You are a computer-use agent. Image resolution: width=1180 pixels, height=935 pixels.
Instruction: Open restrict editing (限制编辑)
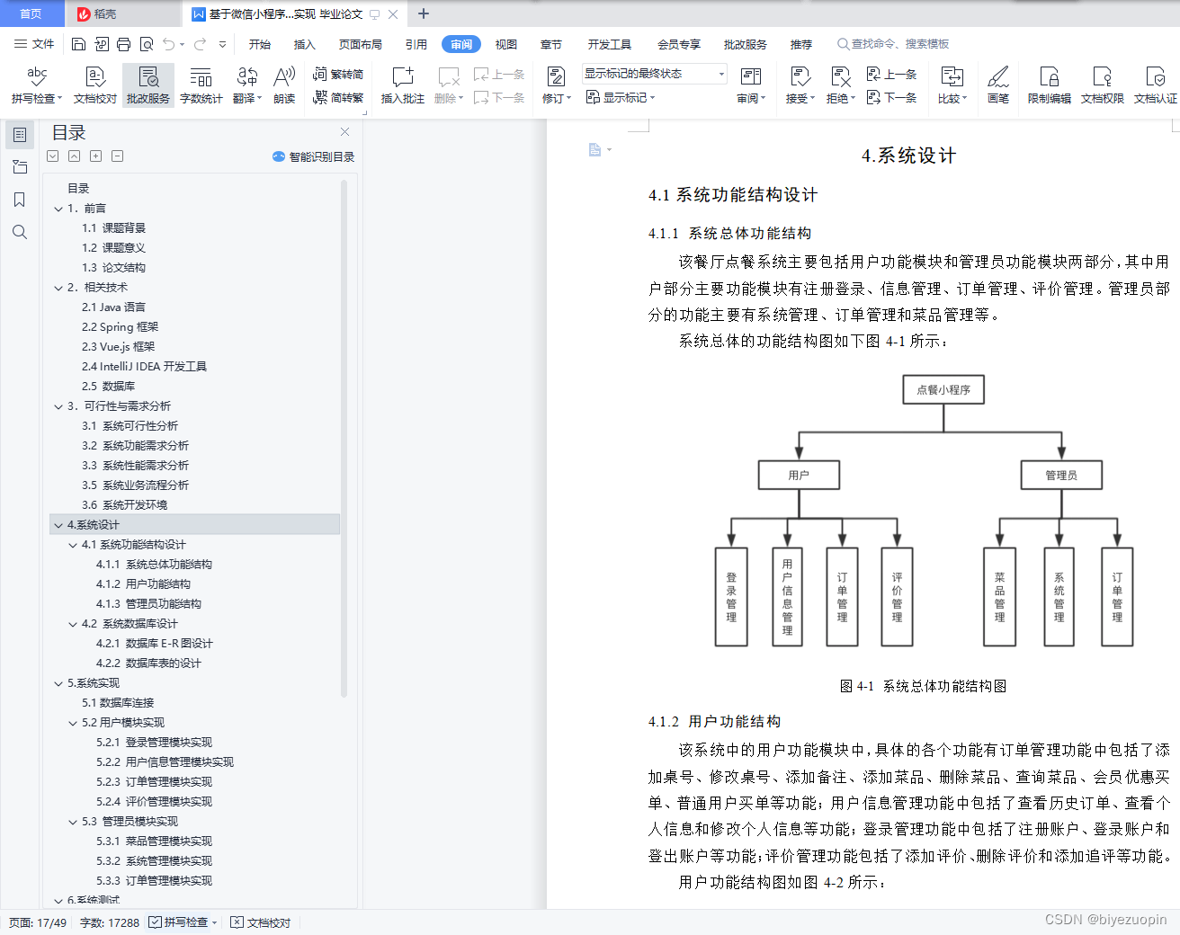(x=1050, y=85)
